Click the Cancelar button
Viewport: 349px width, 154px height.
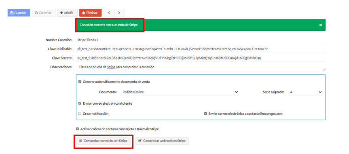pos(43,13)
